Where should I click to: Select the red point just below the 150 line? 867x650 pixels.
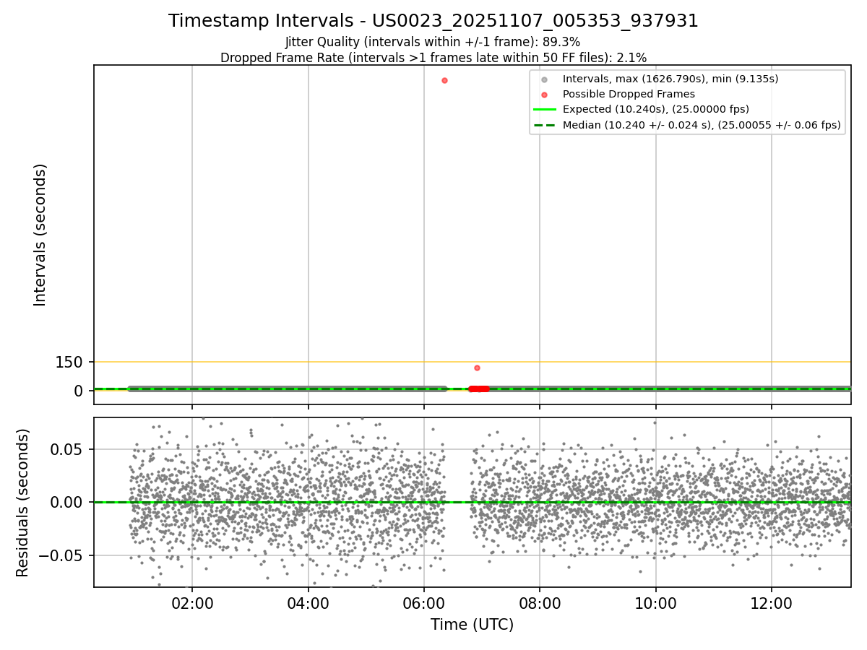(x=477, y=368)
